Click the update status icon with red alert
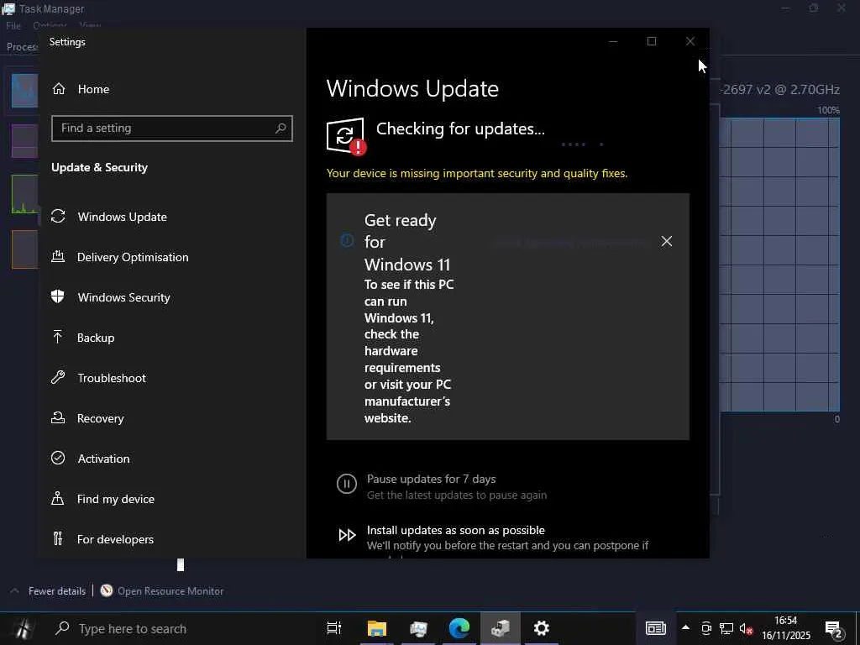 346,137
